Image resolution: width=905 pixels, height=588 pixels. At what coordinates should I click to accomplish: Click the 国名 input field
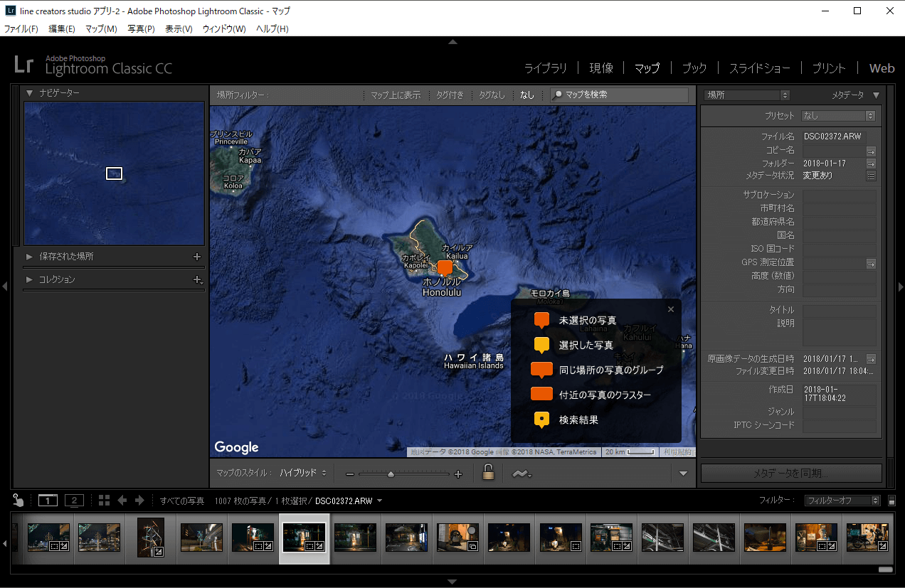[840, 235]
